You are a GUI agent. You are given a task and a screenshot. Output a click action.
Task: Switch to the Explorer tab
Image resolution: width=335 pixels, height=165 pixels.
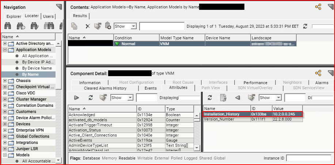[x=14, y=16]
